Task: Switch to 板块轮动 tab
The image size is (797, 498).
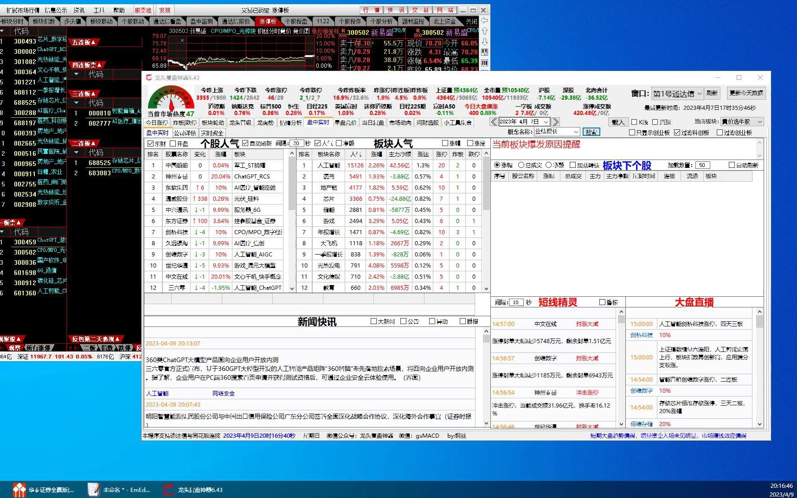Action: click(213, 122)
